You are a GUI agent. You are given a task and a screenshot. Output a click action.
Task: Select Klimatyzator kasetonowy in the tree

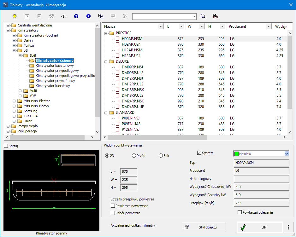pos(55,66)
